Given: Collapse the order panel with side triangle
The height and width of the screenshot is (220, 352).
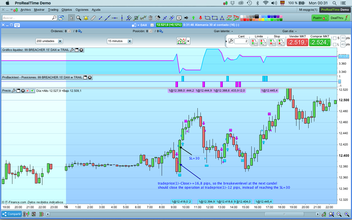Looking at the screenshot, I should [226, 41].
